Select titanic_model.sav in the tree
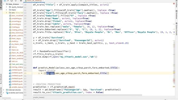178x100 pixels. click(x=16, y=56)
